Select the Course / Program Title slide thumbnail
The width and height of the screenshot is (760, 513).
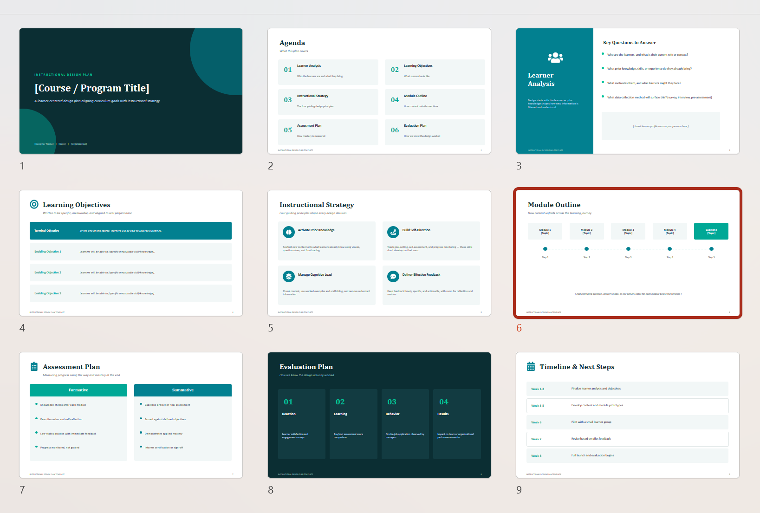tap(131, 91)
